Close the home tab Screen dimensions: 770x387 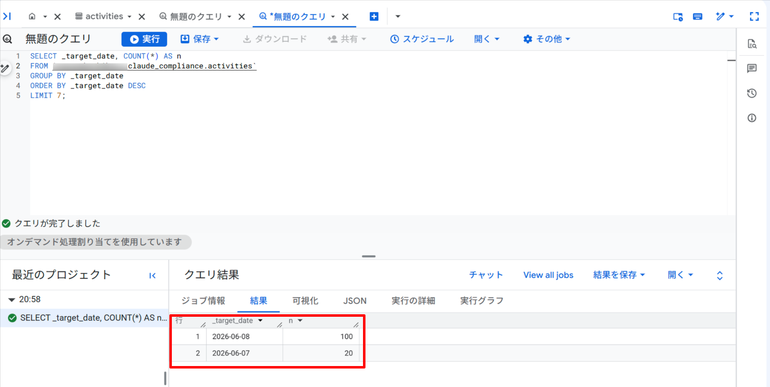pyautogui.click(x=58, y=16)
